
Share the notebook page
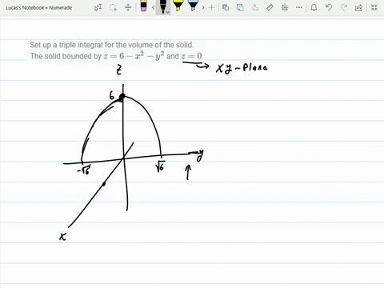pos(358,7)
